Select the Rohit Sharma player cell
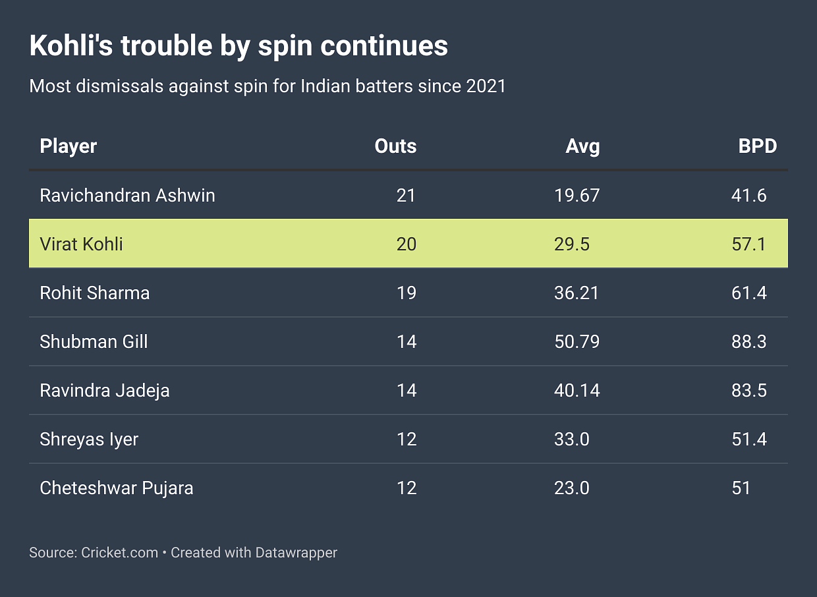The height and width of the screenshot is (597, 817). pos(95,293)
